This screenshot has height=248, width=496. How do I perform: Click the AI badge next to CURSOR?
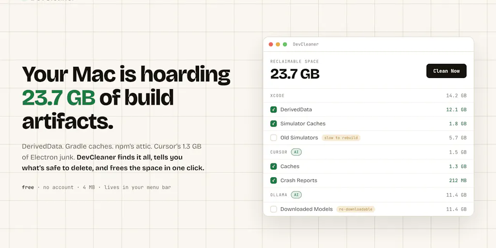296,152
